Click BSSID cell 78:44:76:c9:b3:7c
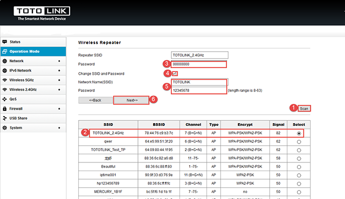 (159, 133)
